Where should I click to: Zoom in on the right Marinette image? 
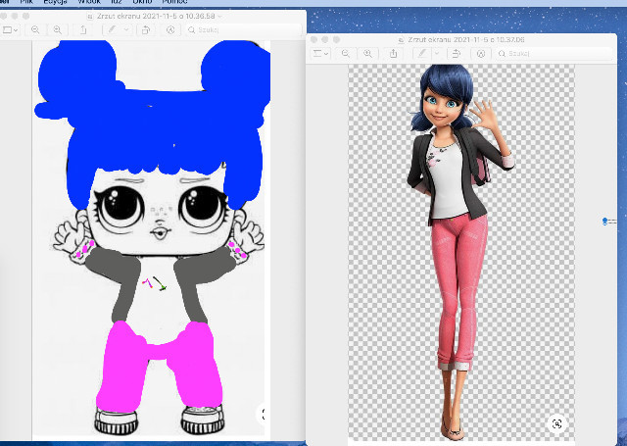tap(367, 53)
